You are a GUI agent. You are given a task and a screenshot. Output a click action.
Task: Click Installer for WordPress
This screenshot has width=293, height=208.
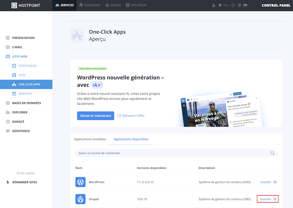click(x=268, y=182)
